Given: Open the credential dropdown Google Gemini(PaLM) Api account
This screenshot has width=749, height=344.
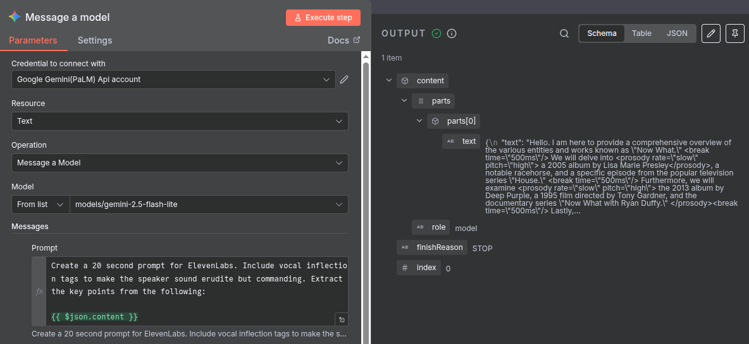Looking at the screenshot, I should [x=173, y=80].
